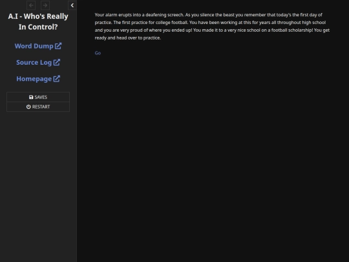The width and height of the screenshot is (349, 262).
Task: Click the phrase 'In Control?' in the title
Action: click(38, 27)
